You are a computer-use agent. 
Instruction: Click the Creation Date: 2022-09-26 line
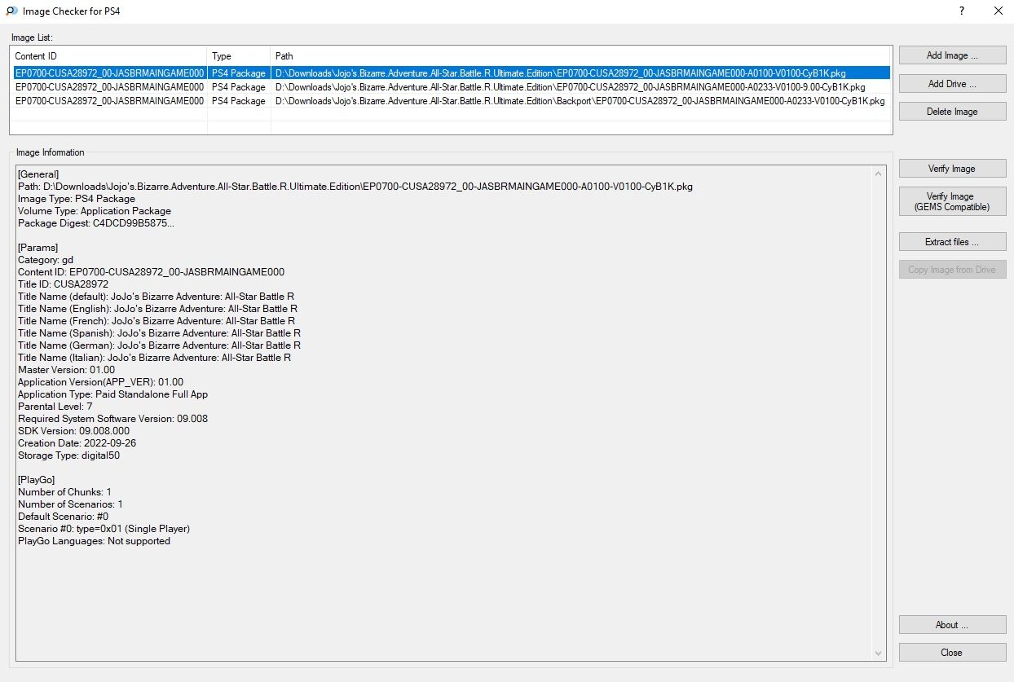point(77,443)
